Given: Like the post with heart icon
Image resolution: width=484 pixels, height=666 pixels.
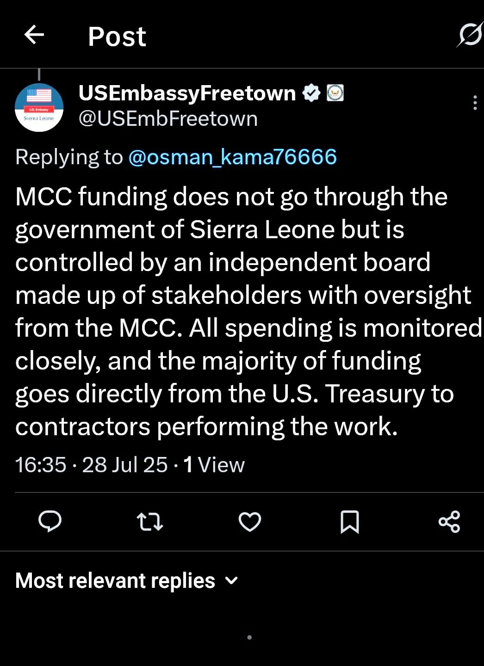Looking at the screenshot, I should click(x=250, y=522).
